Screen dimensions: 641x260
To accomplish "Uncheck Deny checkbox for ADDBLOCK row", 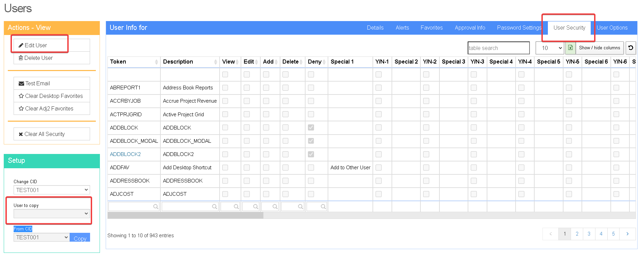I will tap(311, 127).
